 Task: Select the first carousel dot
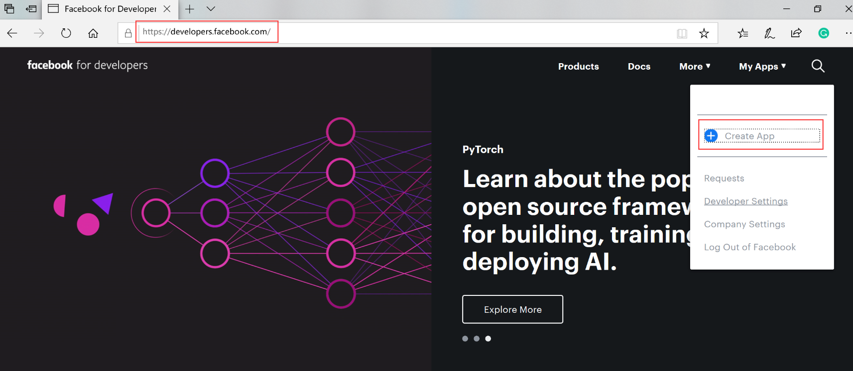465,339
